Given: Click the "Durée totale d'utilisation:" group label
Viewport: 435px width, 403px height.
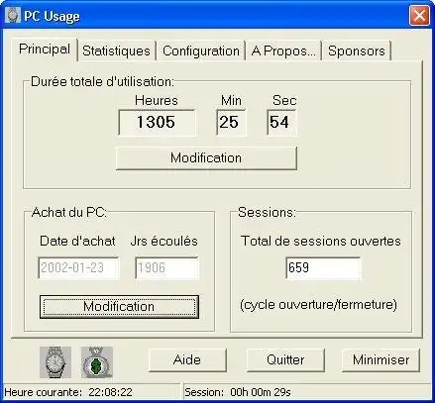Looking at the screenshot, I should (102, 81).
